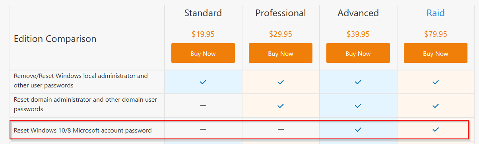Click Raid checkmark for Microsoft account password
Image resolution: width=479 pixels, height=144 pixels.
(x=436, y=129)
